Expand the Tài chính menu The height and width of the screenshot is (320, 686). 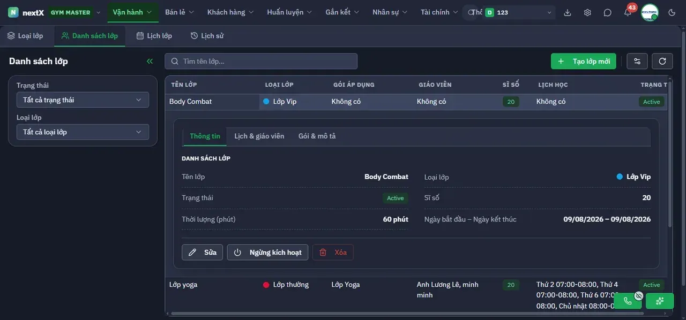(x=439, y=12)
